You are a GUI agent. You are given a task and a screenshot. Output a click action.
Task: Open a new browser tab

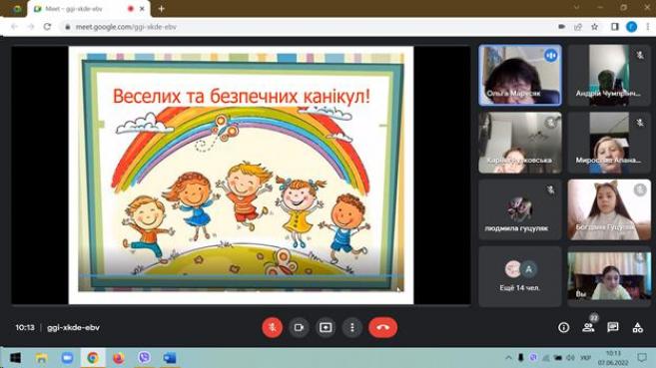click(x=162, y=9)
